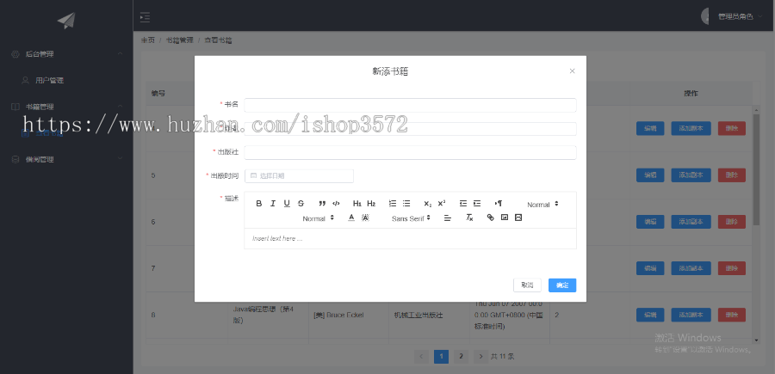Click the next page arrow
The height and width of the screenshot is (374, 775).
[480, 356]
